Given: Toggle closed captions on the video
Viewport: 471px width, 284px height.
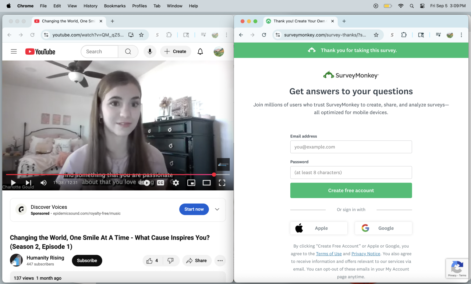Looking at the screenshot, I should click(x=160, y=183).
